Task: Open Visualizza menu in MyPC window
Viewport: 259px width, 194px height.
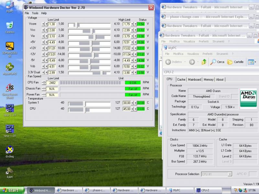Action: tap(193, 54)
